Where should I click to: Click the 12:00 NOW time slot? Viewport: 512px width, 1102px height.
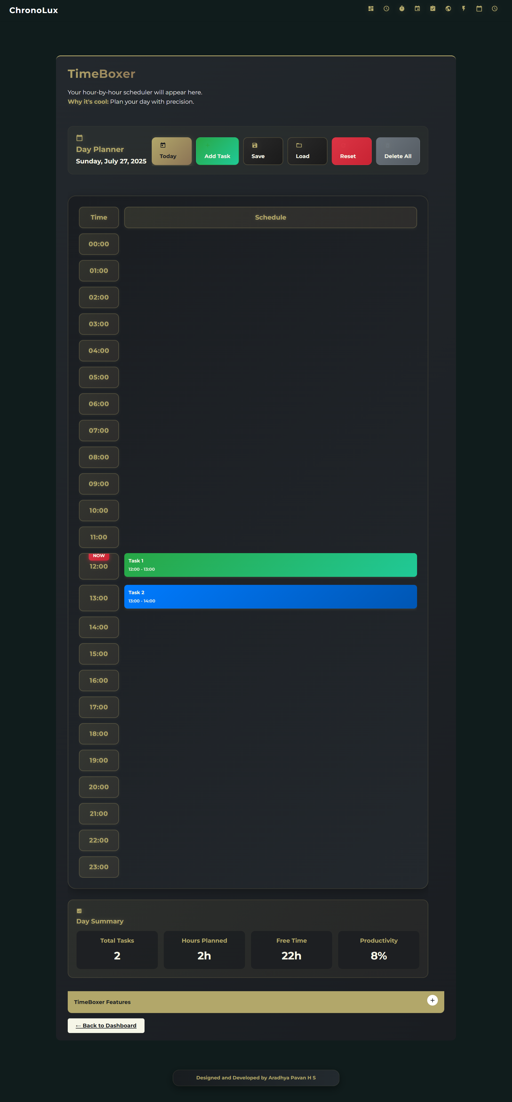click(x=98, y=566)
